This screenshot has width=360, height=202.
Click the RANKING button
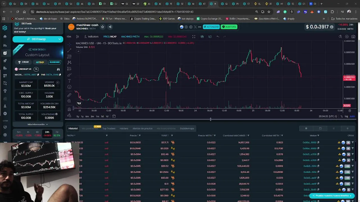click(x=55, y=62)
